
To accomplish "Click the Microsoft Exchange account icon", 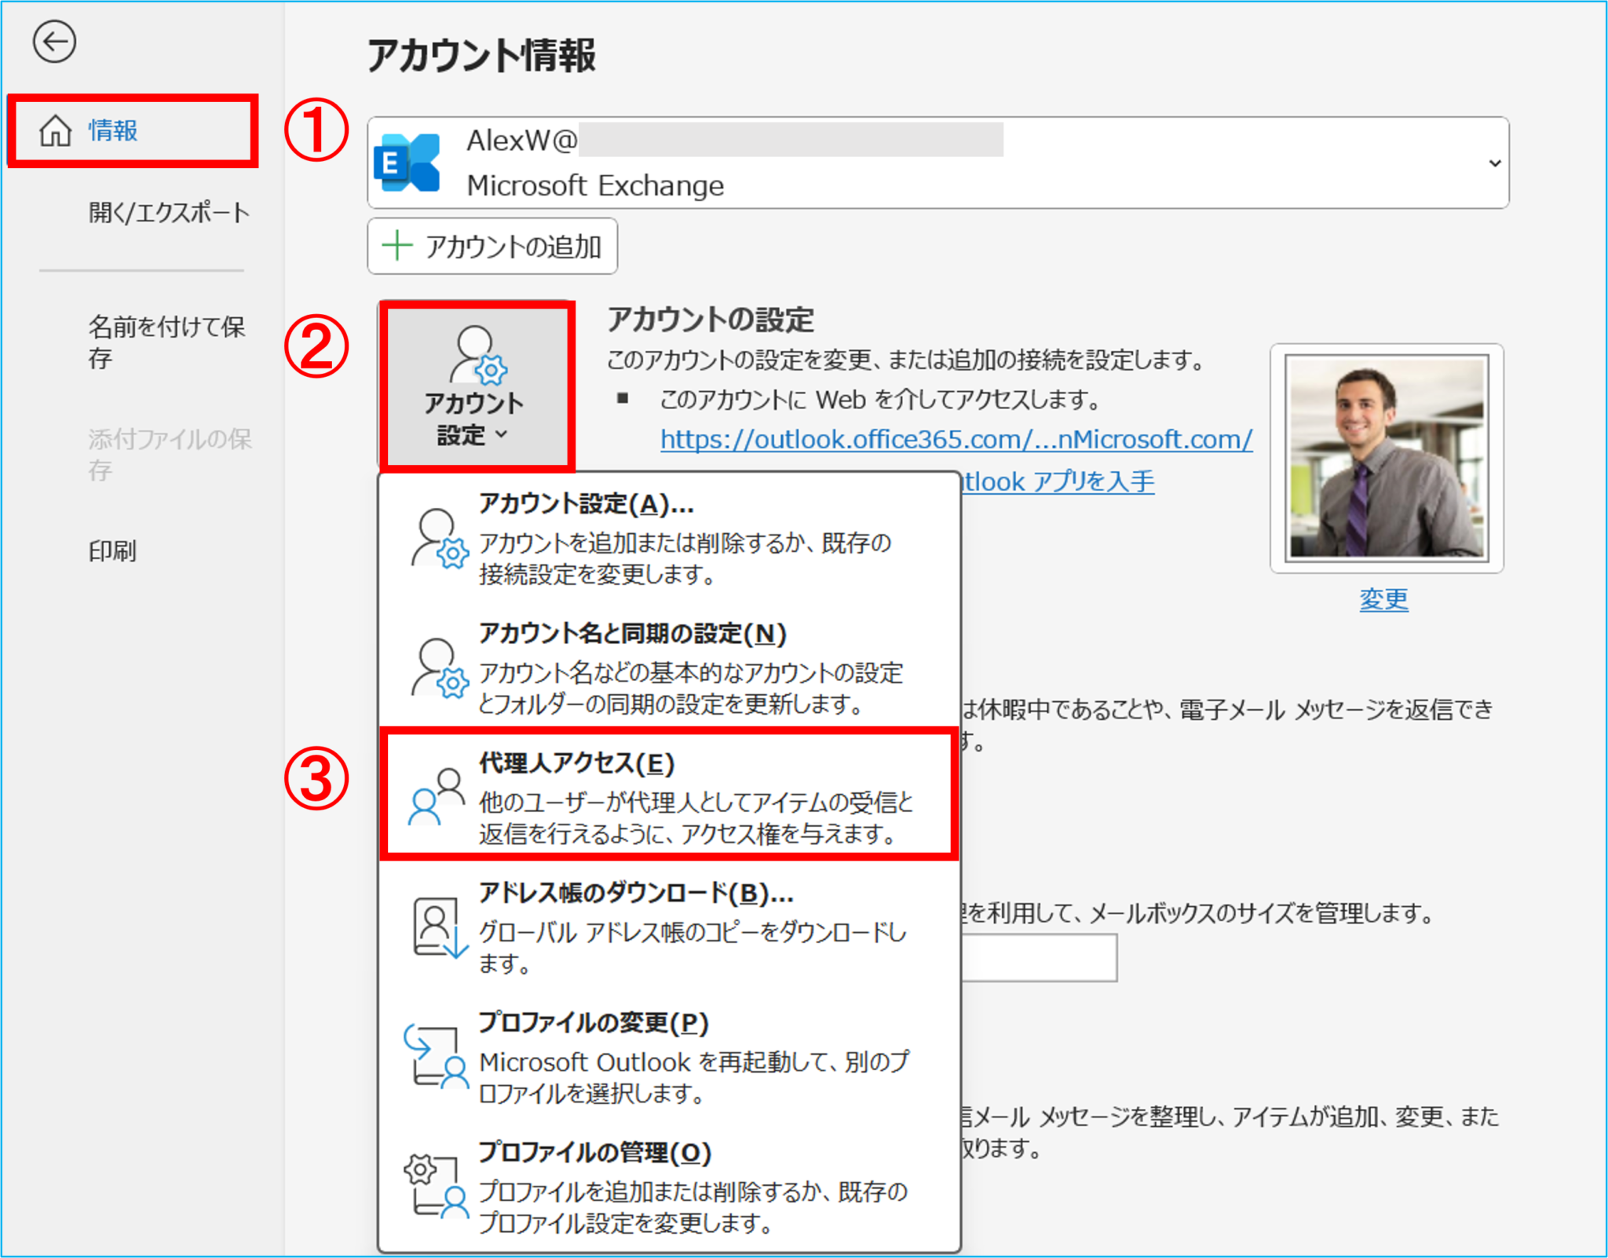I will coord(407,163).
